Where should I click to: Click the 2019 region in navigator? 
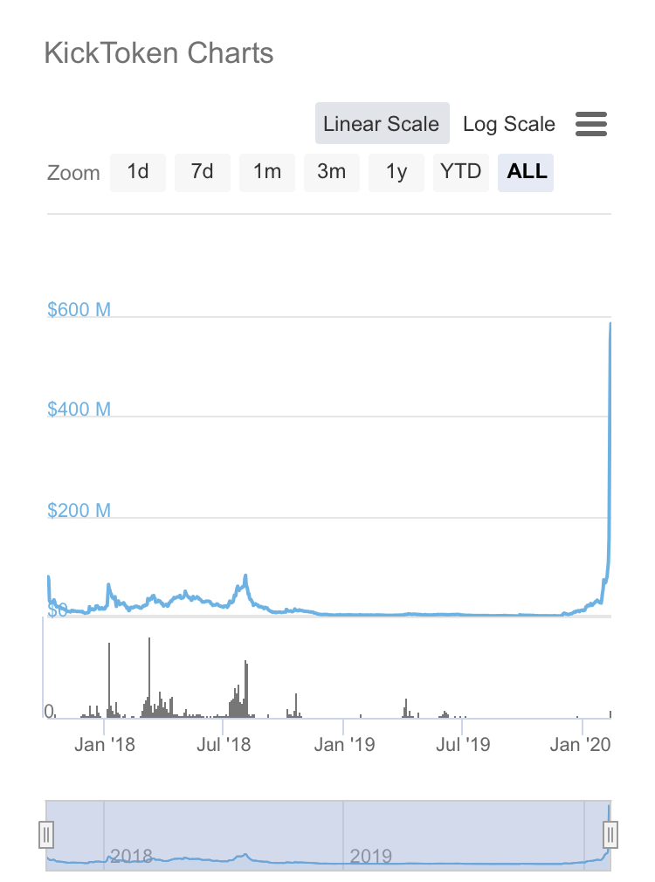tap(370, 855)
